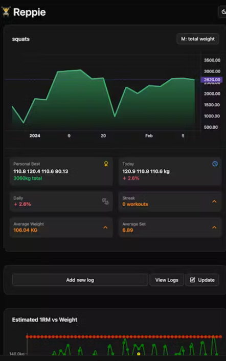The height and width of the screenshot is (361, 226).
Task: Open View Logs
Action: [x=167, y=280]
